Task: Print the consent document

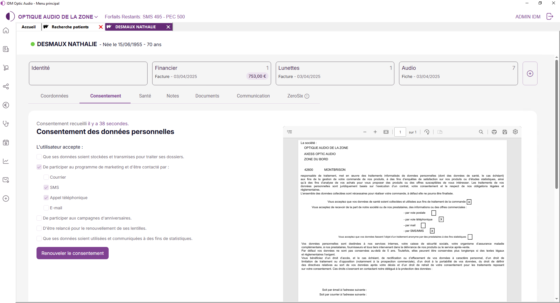Action: 494,132
